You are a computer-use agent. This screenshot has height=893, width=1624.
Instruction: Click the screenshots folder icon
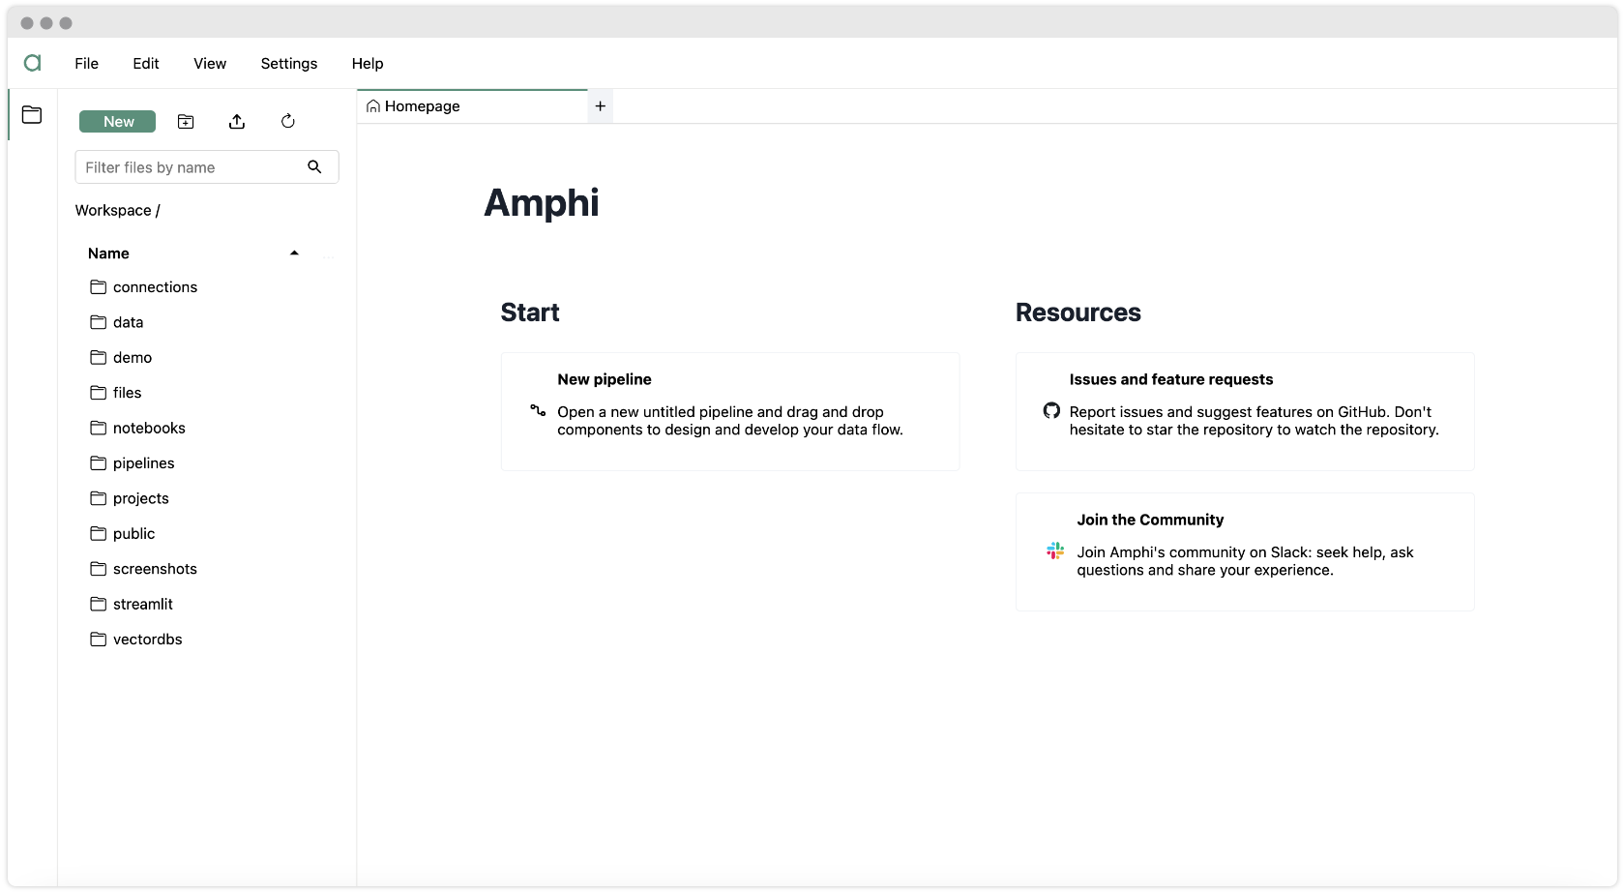pos(98,569)
